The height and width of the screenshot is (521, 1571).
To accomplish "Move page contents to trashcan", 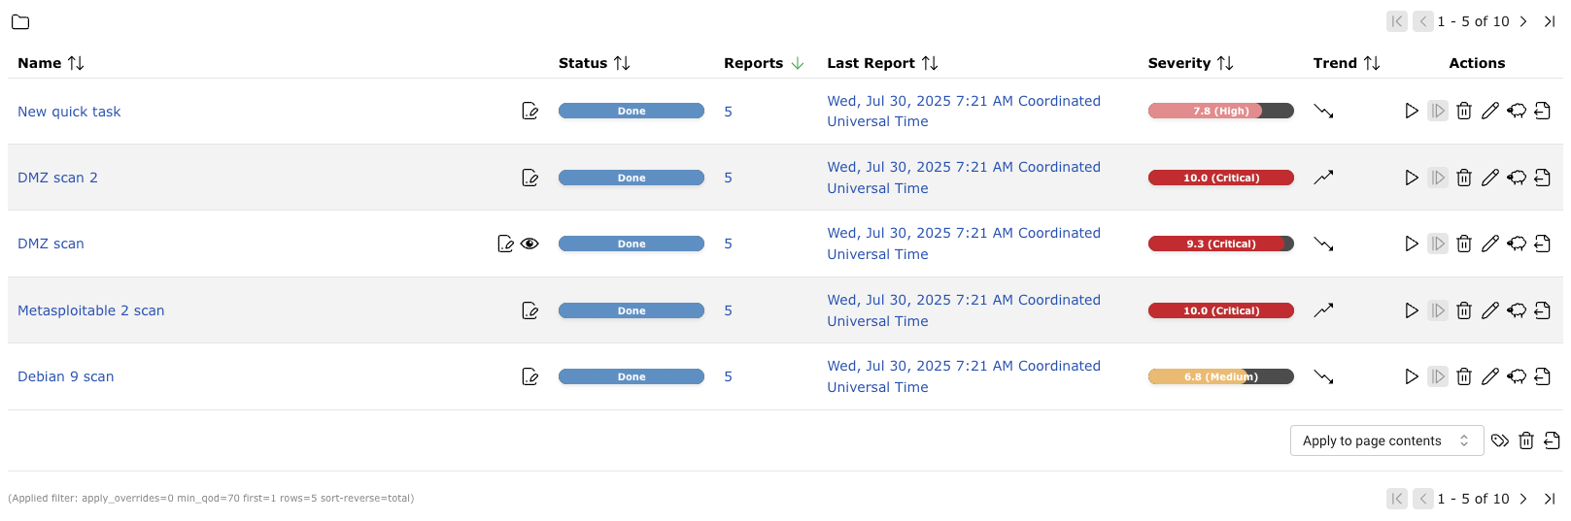I will point(1526,440).
